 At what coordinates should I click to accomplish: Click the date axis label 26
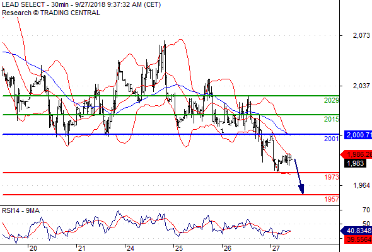227,248
